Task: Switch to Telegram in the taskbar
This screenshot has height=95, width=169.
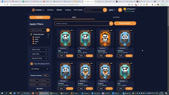Action: coord(127,93)
